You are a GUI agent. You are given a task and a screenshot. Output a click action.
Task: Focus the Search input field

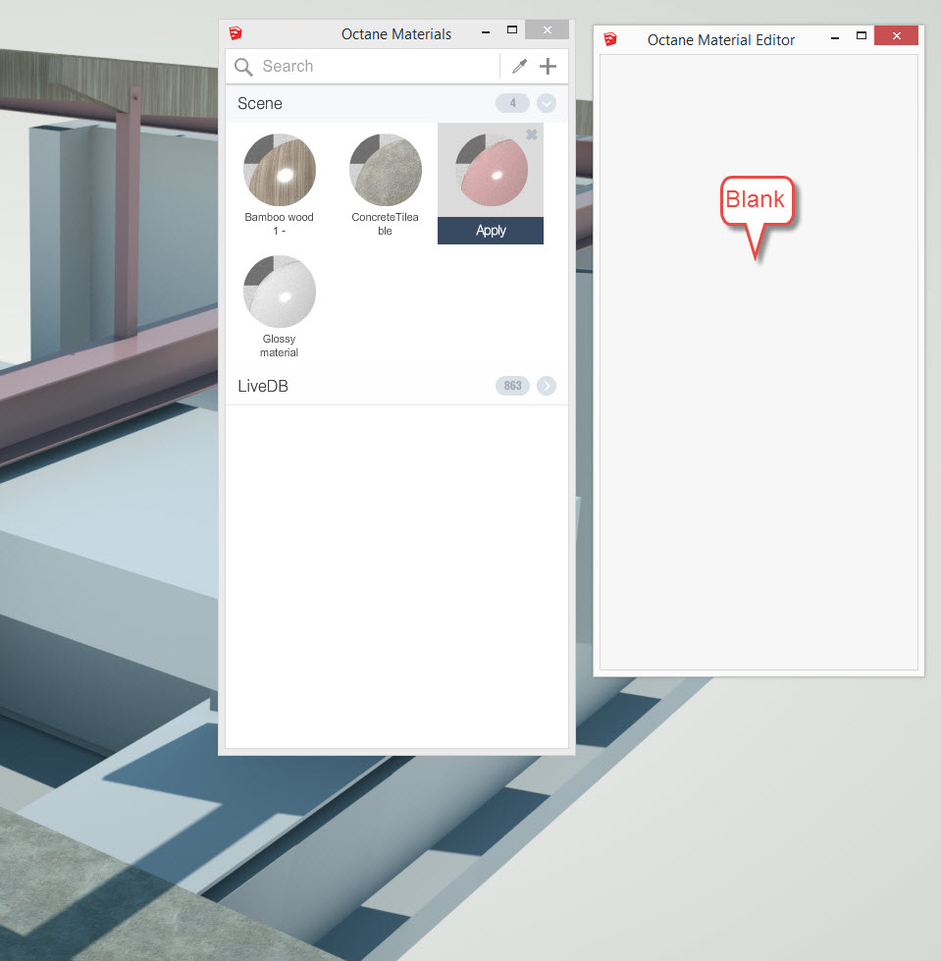(x=378, y=66)
